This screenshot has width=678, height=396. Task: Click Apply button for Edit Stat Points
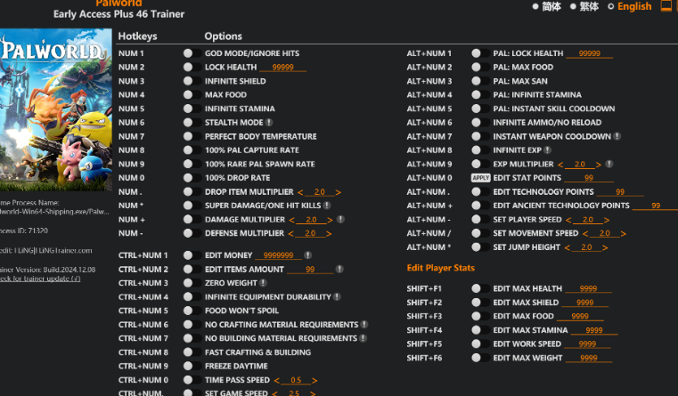coord(480,178)
